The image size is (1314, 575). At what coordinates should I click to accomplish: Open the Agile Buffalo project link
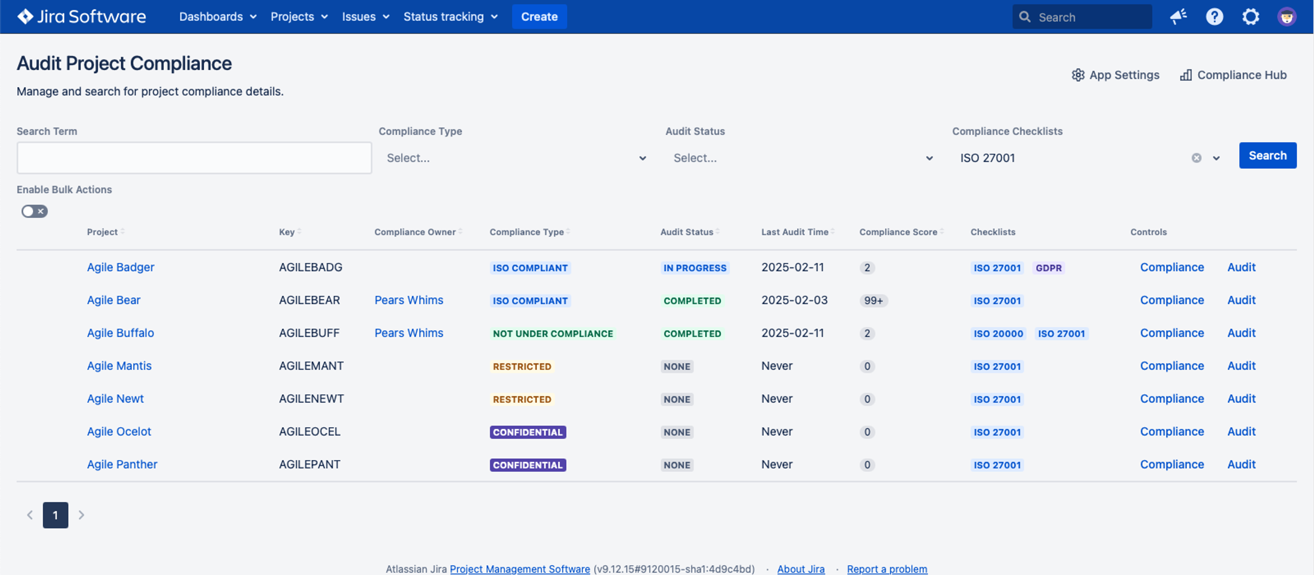coord(120,333)
